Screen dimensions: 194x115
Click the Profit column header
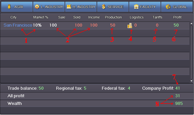coord(177,17)
